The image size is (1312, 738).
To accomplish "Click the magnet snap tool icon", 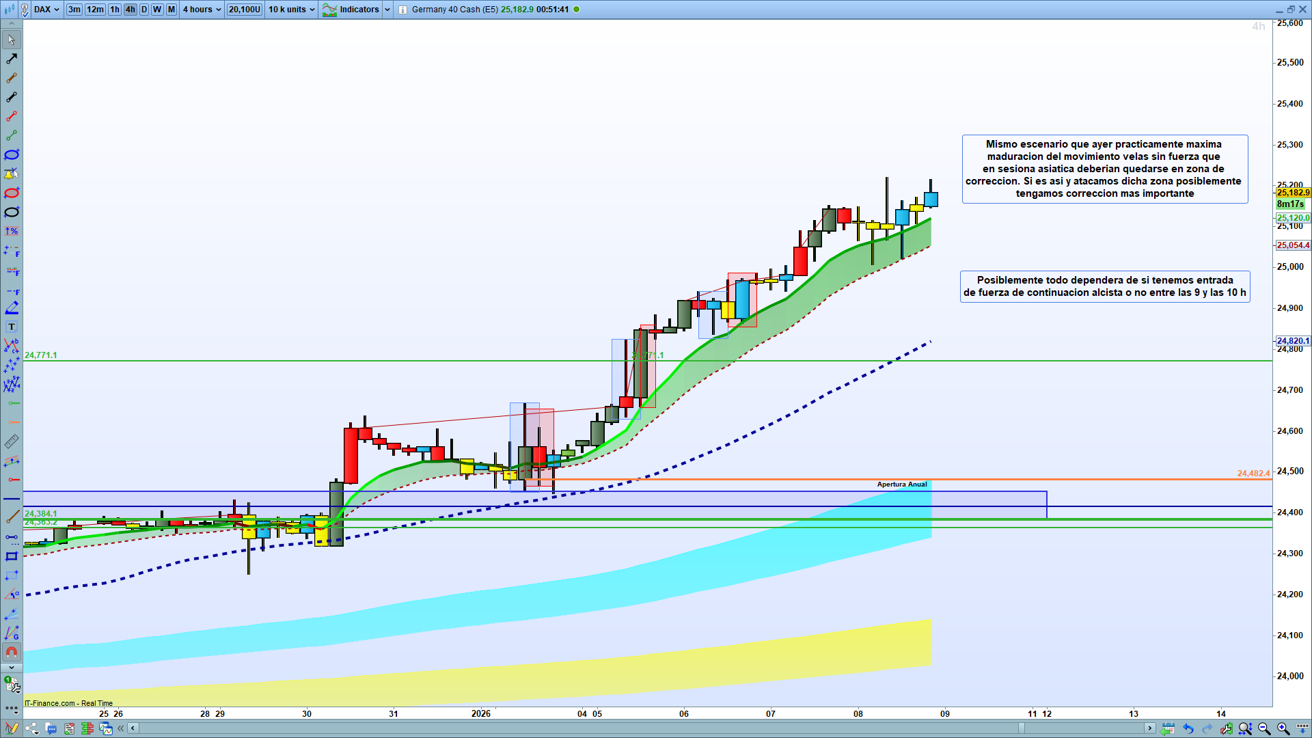I will [x=12, y=651].
